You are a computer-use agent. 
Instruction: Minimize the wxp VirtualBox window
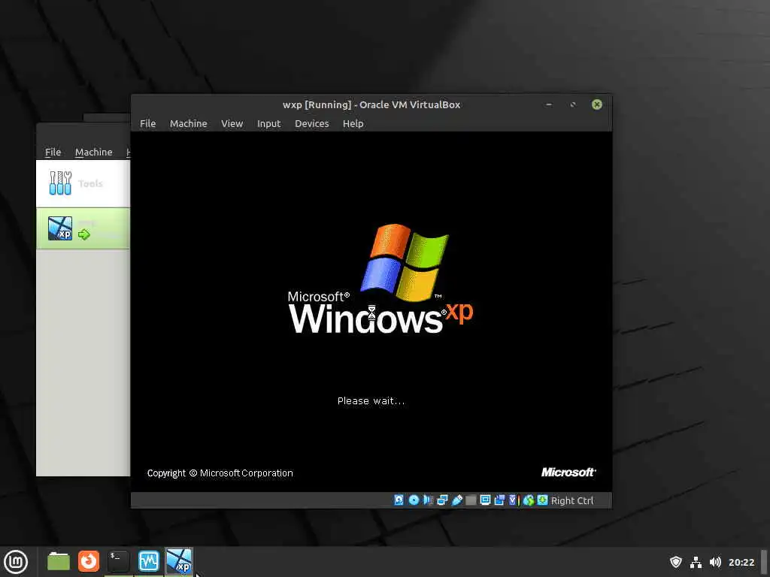tap(549, 104)
